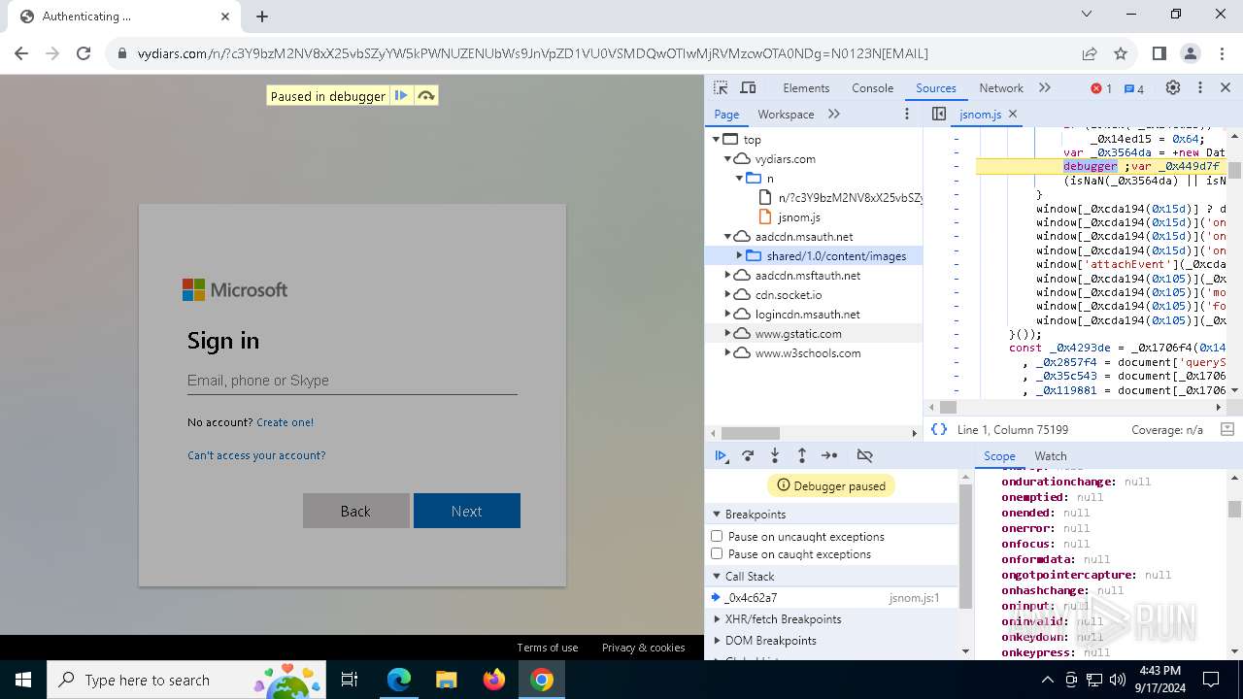Step over next function call button
1243x699 pixels.
point(748,455)
